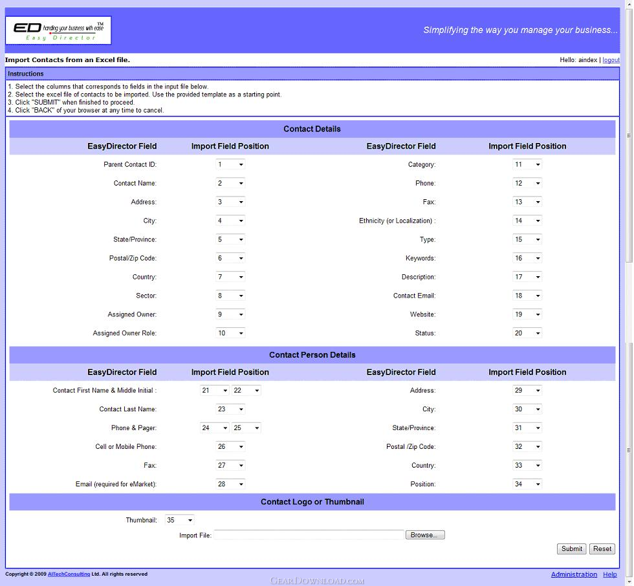This screenshot has height=586, width=634.
Task: Expand the Contact Details State/Province dropdown showing 5
Action: pyautogui.click(x=230, y=239)
